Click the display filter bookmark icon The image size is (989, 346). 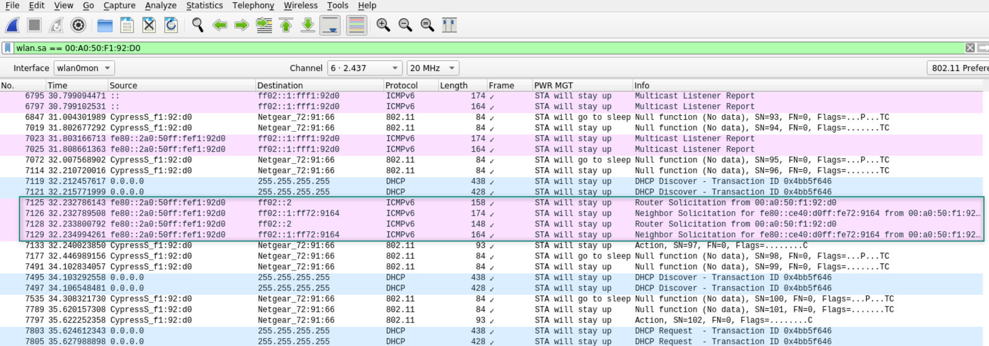tap(7, 48)
